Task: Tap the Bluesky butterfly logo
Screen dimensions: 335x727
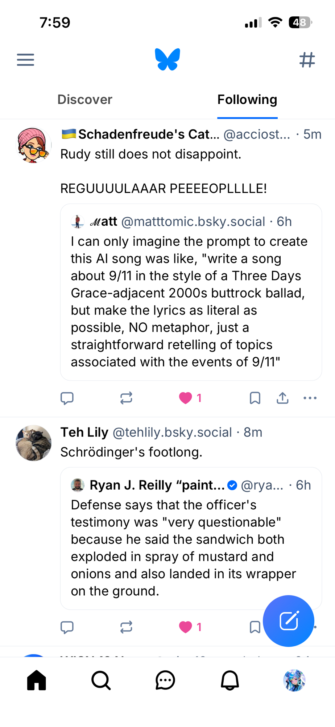Action: pyautogui.click(x=167, y=59)
